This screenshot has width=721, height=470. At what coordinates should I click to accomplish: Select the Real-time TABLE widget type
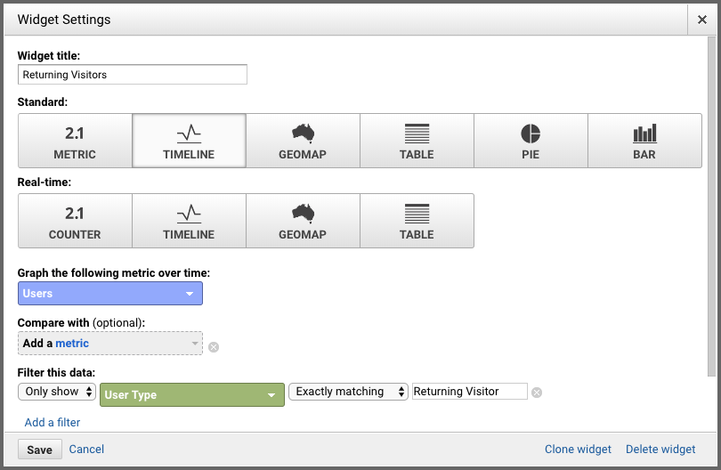417,221
